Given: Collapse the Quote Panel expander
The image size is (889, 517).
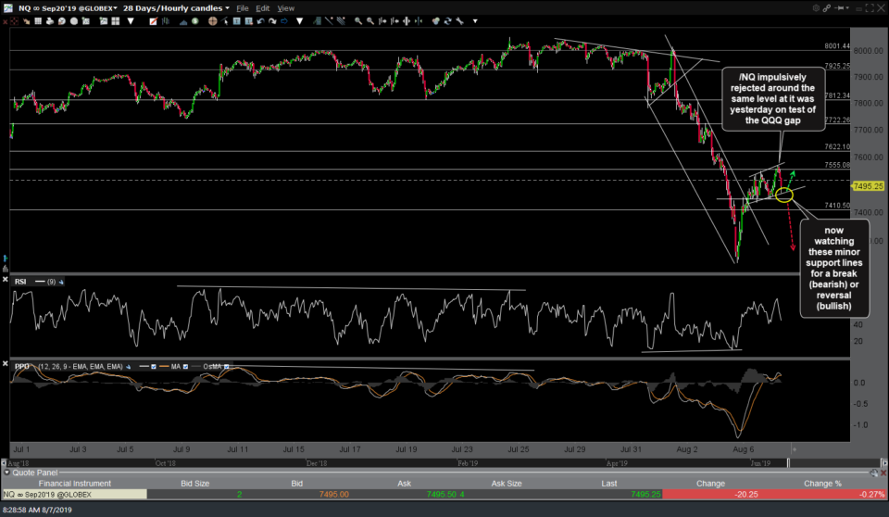Looking at the screenshot, I should pyautogui.click(x=6, y=473).
